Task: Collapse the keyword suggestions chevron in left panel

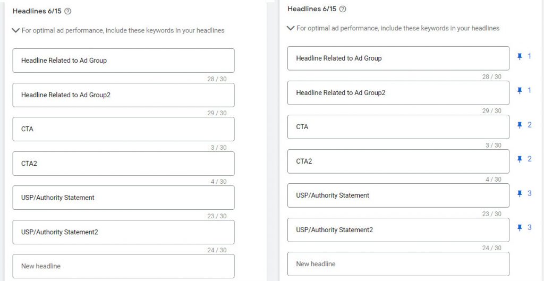Action: pos(15,30)
